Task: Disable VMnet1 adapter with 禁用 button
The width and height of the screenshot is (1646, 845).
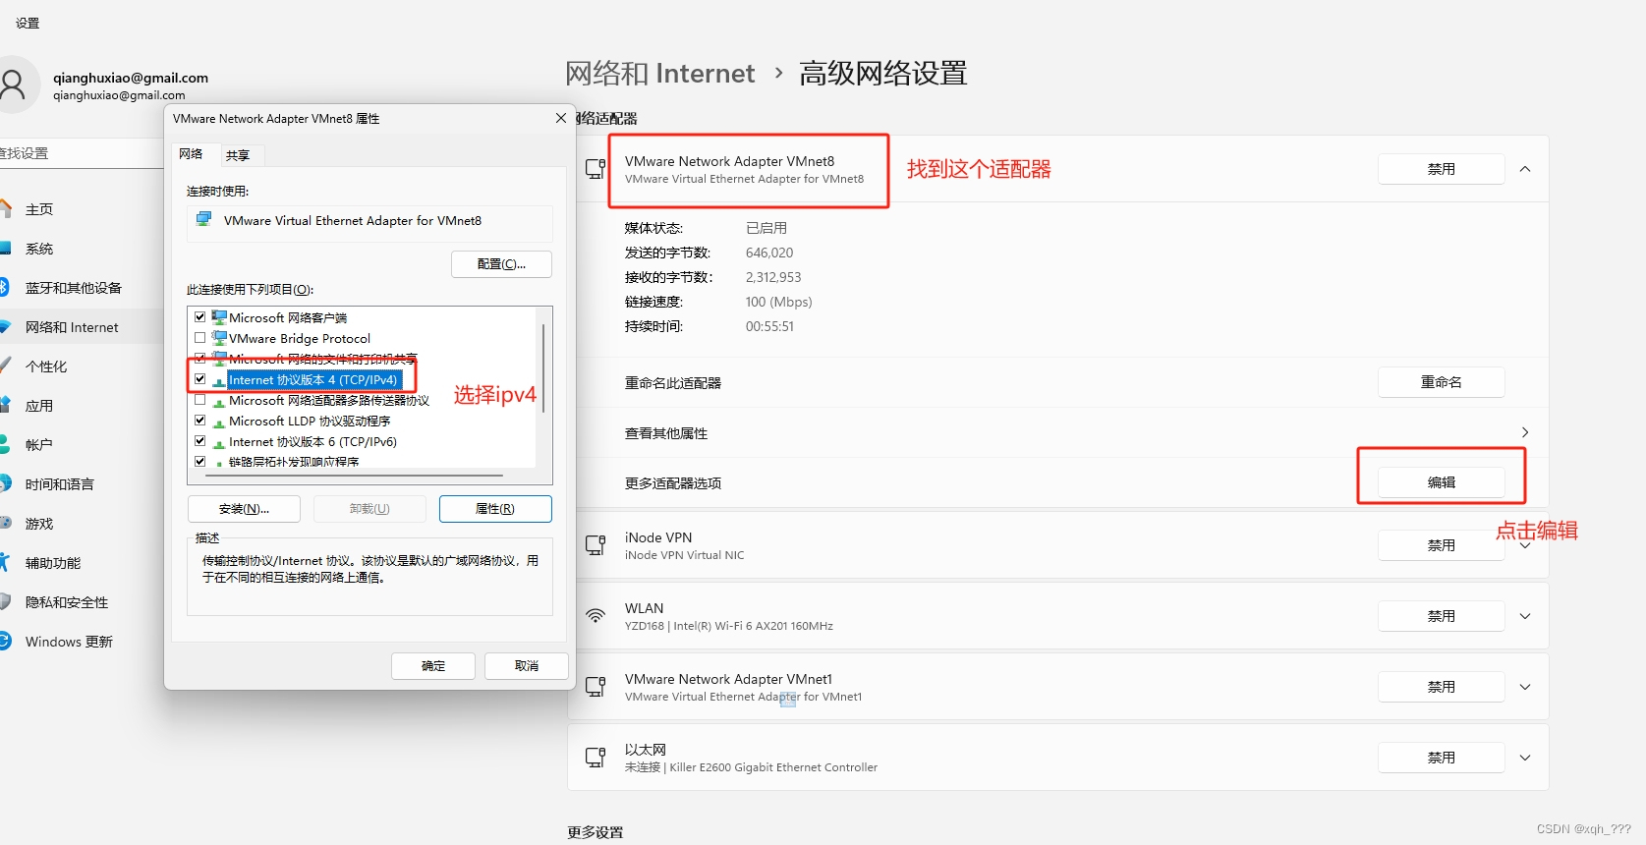Action: 1442,687
